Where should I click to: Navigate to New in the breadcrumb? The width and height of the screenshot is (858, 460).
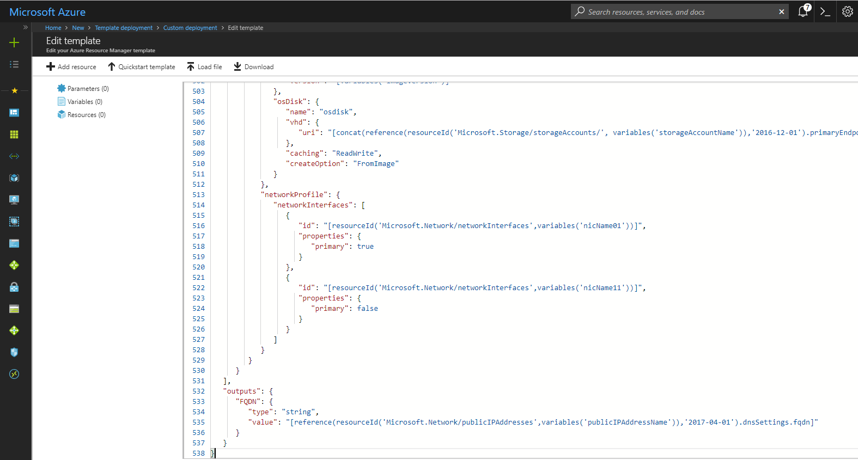pos(78,28)
